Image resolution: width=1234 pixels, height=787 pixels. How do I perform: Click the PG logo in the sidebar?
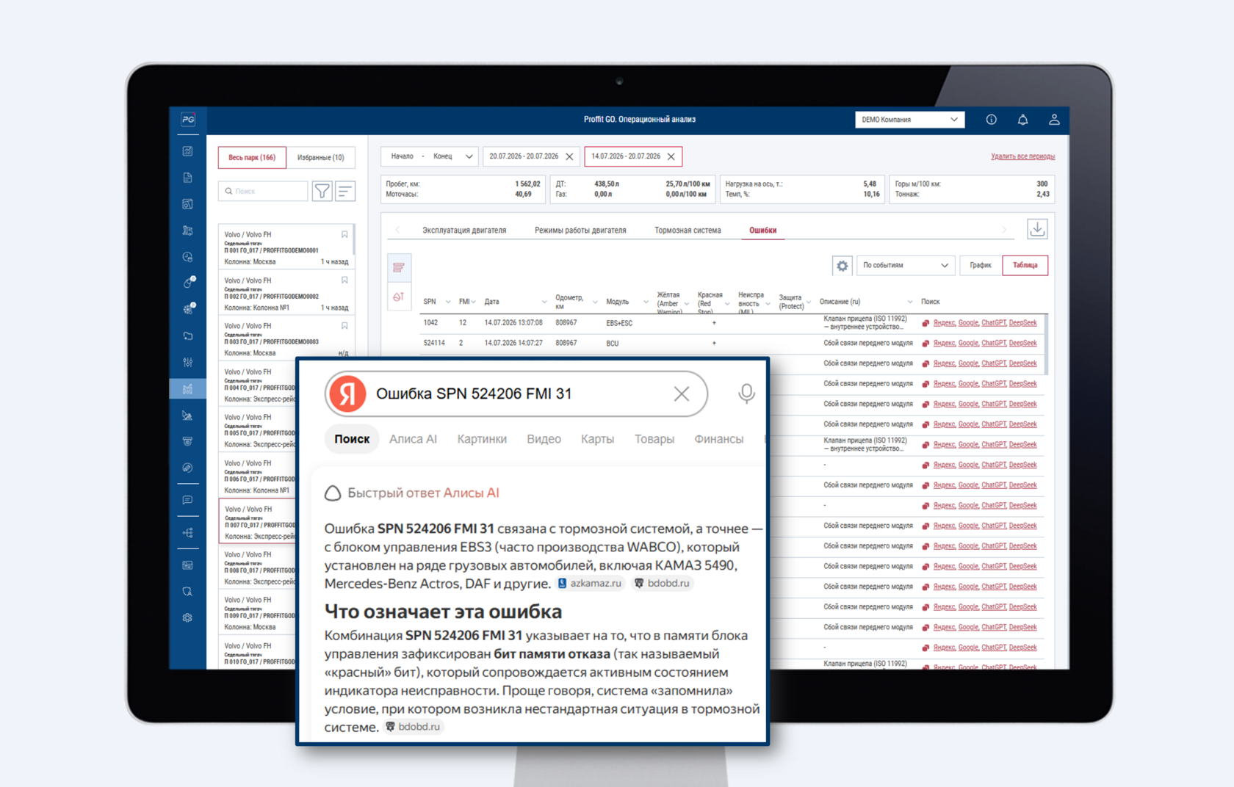[188, 120]
